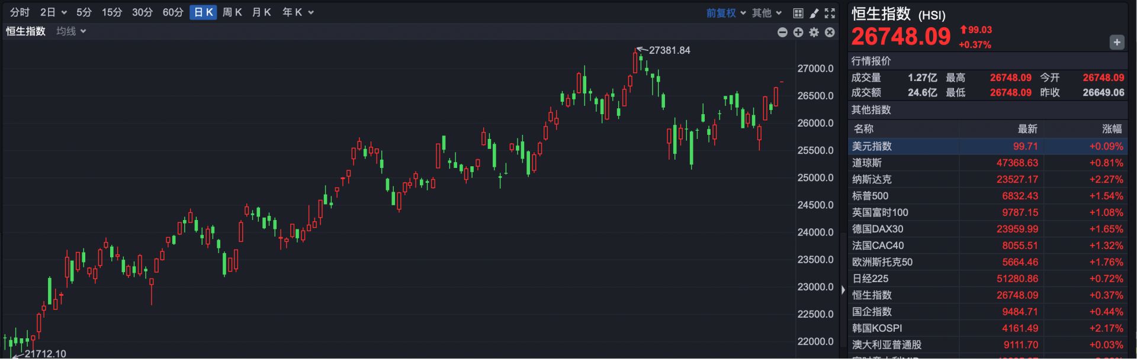The image size is (1137, 359).
Task: Open indicator settings gear icon
Action: point(814,33)
